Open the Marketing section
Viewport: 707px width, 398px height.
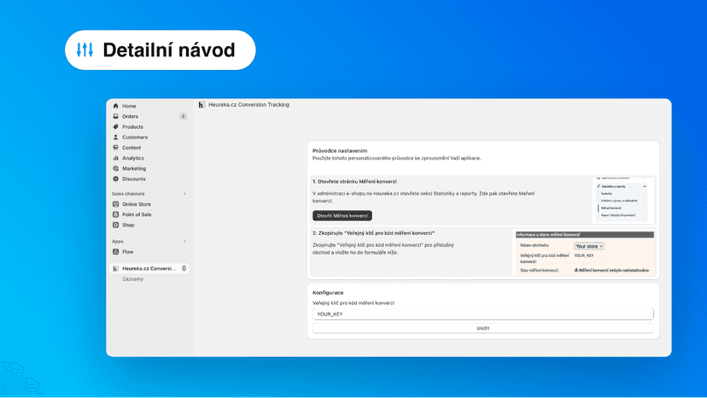pyautogui.click(x=134, y=168)
